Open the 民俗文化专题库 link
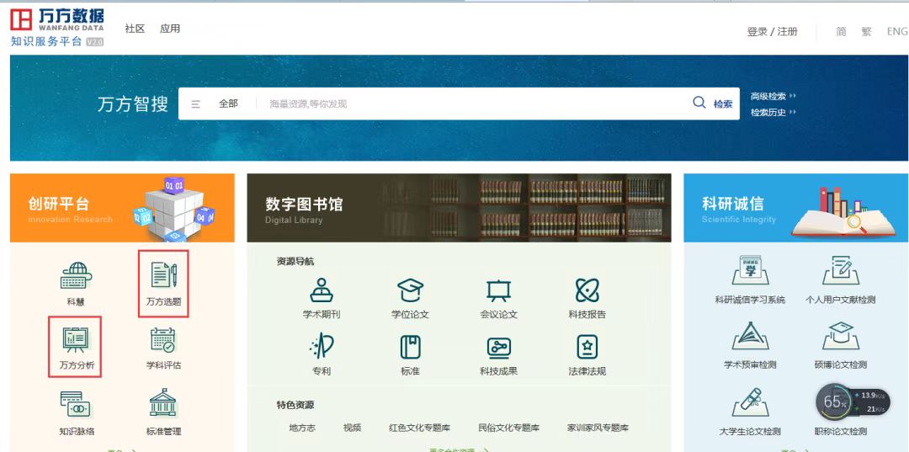This screenshot has width=909, height=452. (x=509, y=428)
